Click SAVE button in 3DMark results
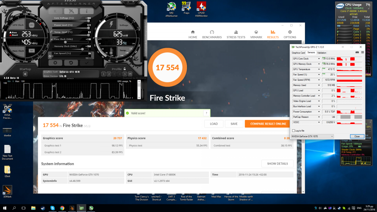The height and width of the screenshot is (212, 377). point(234,124)
